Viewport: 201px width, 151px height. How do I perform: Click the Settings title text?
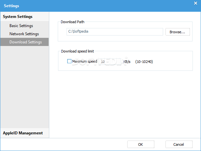coord(11,6)
